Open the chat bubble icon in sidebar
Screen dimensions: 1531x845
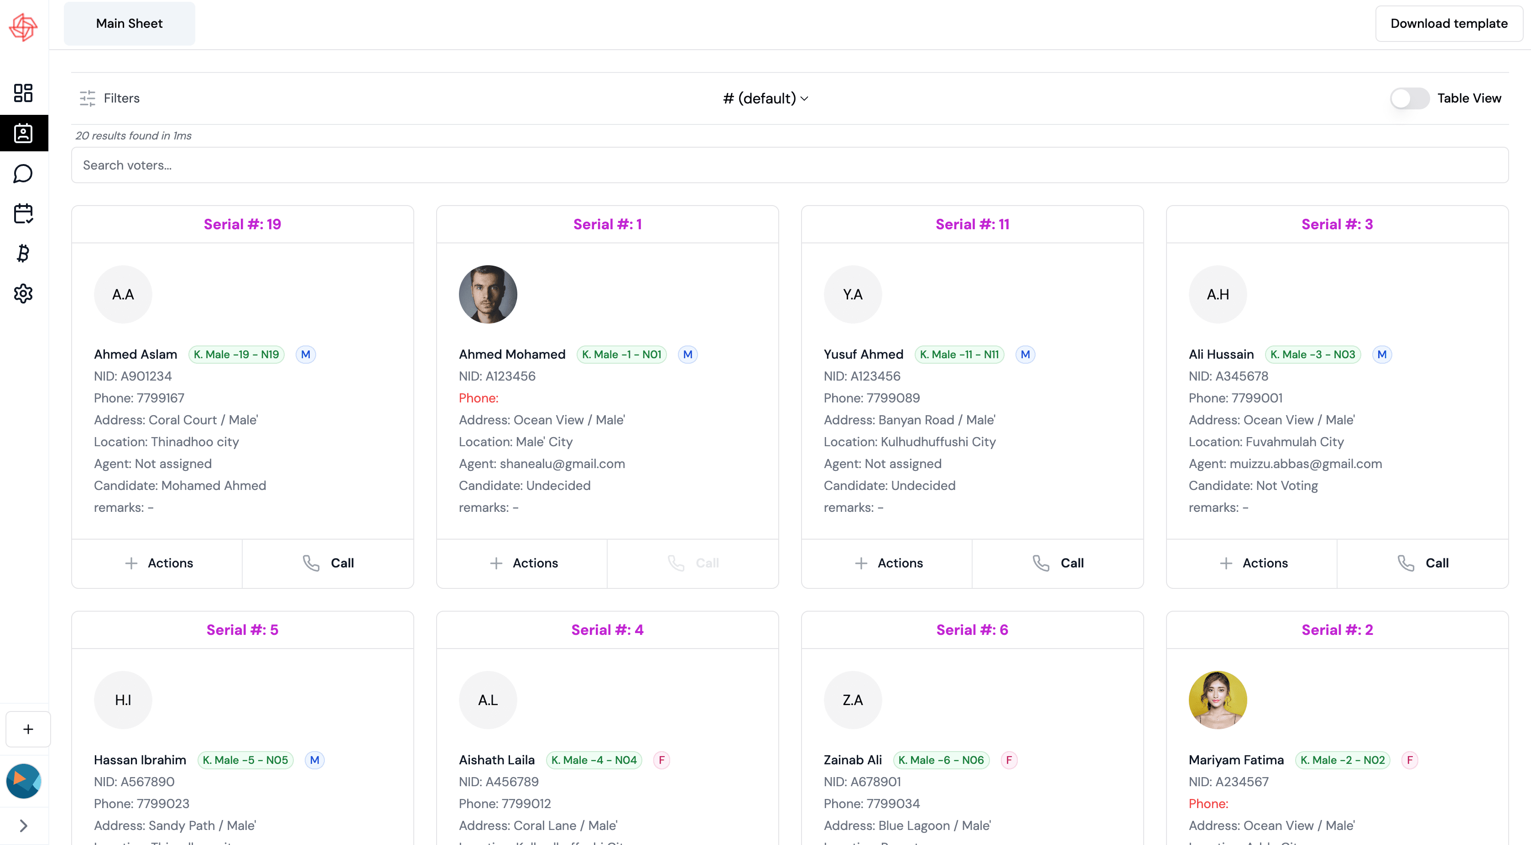click(23, 173)
